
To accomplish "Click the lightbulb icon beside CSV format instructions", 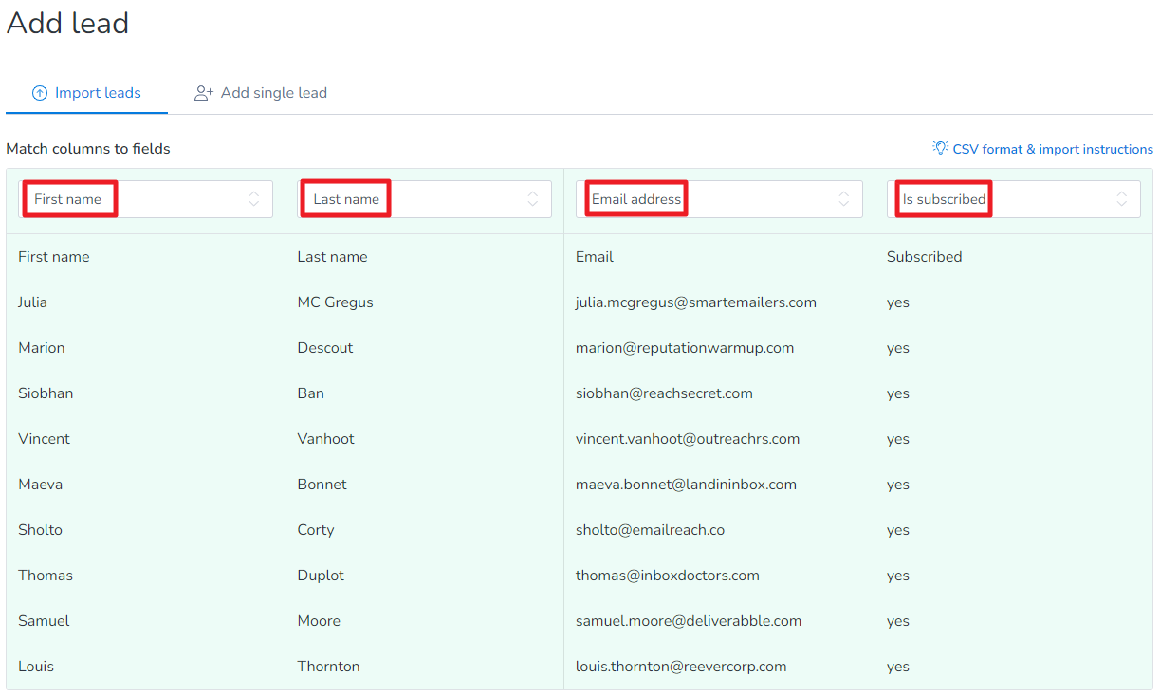I will pos(940,148).
